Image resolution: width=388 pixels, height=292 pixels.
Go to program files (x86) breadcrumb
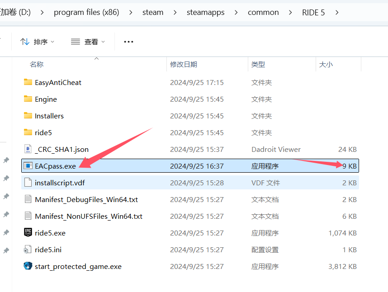pos(86,12)
